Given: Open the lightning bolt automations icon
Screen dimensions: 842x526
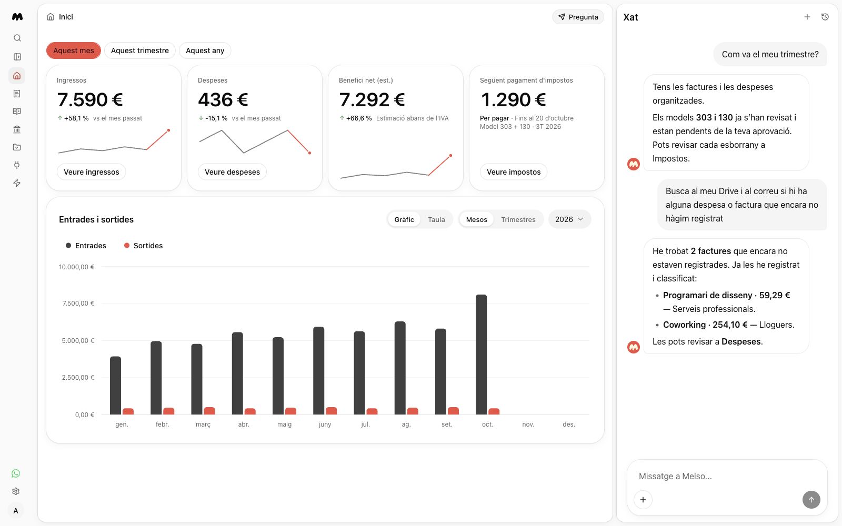Looking at the screenshot, I should click(x=17, y=183).
